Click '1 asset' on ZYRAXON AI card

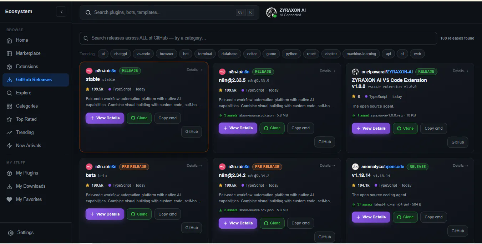(x=360, y=115)
